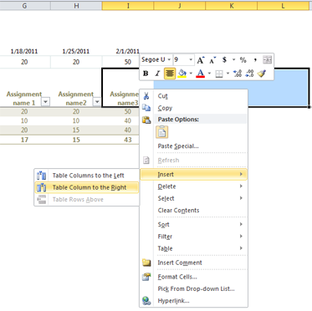Toggle Center alignment button

(170, 74)
